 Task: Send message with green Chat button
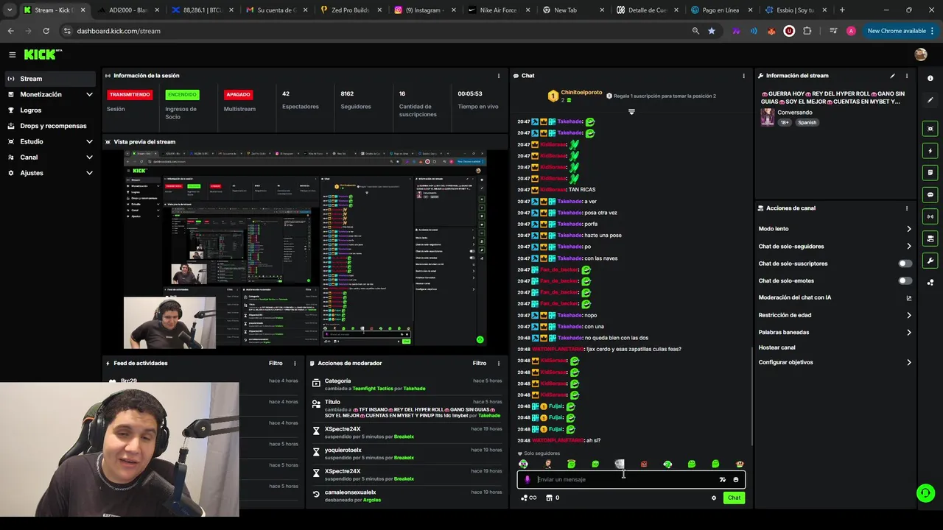(x=734, y=498)
